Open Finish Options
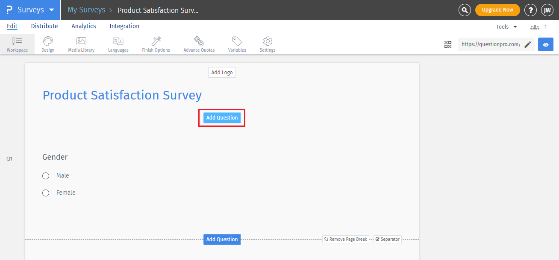Image resolution: width=559 pixels, height=260 pixels. pos(156,44)
